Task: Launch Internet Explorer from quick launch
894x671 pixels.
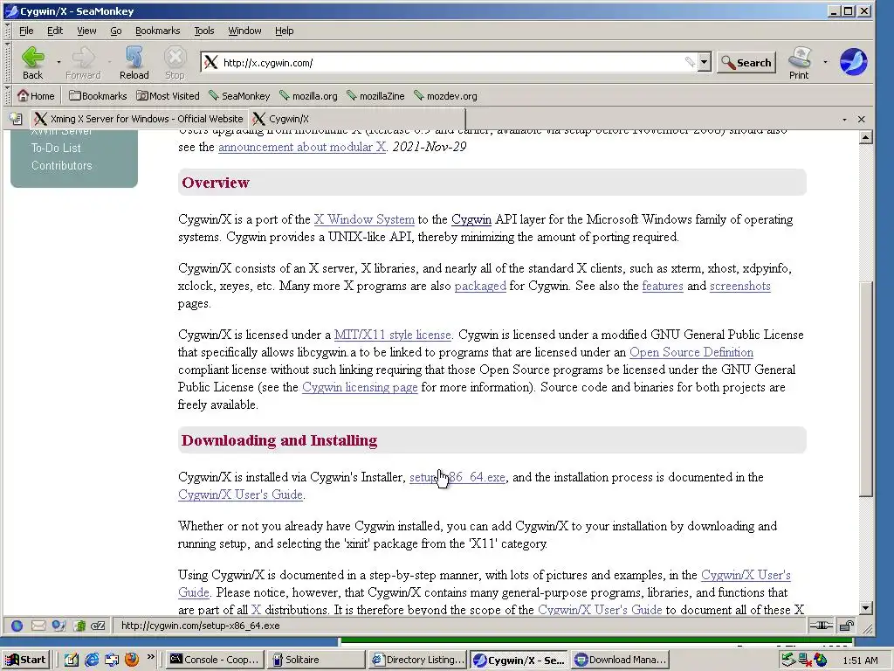Action: tap(91, 660)
